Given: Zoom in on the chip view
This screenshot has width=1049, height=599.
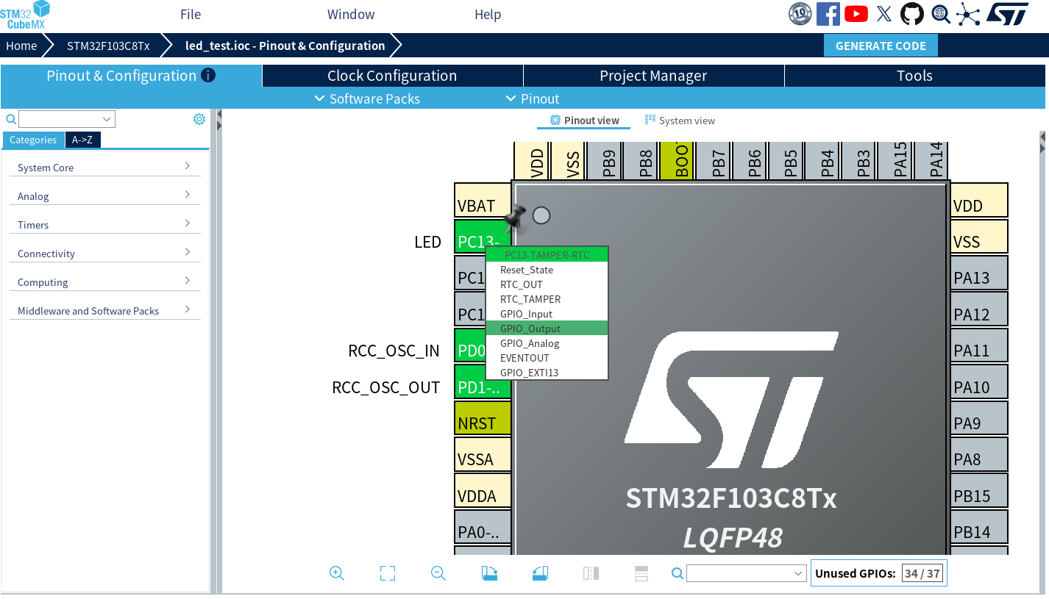Looking at the screenshot, I should point(337,573).
